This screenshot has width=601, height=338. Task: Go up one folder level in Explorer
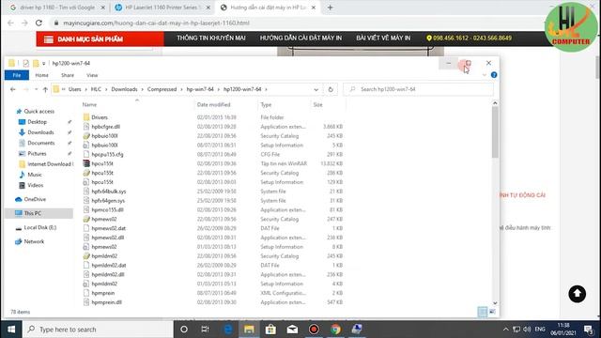point(45,89)
